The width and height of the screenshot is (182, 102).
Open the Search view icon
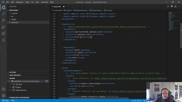(x=3, y=14)
